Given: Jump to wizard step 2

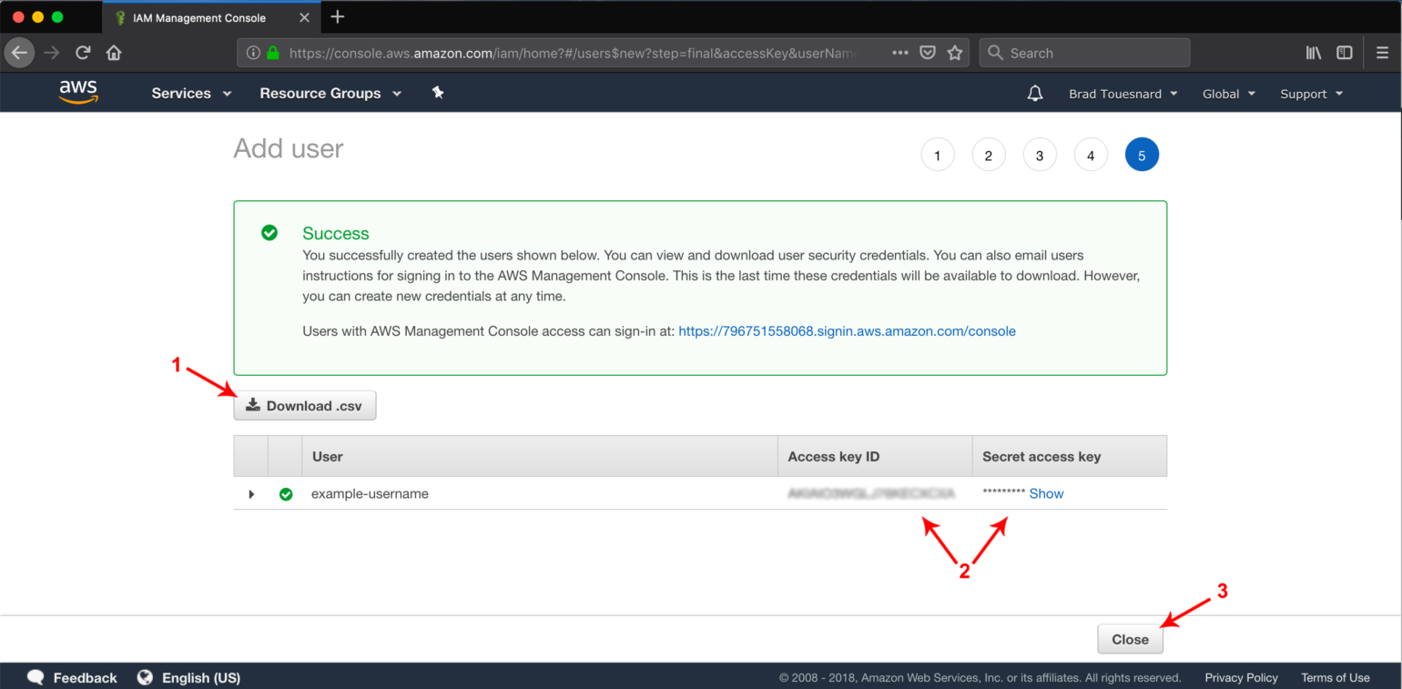Looking at the screenshot, I should click(989, 156).
